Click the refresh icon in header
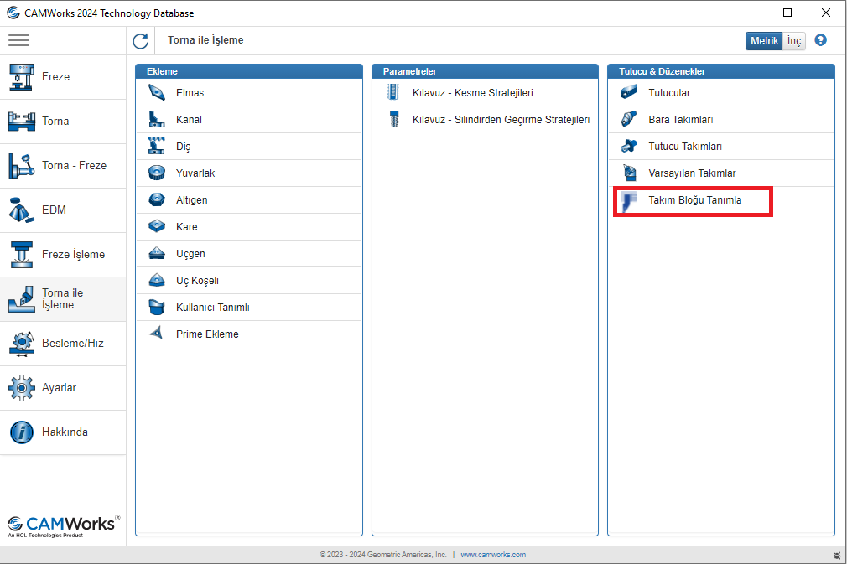Image resolution: width=847 pixels, height=564 pixels. tap(140, 40)
